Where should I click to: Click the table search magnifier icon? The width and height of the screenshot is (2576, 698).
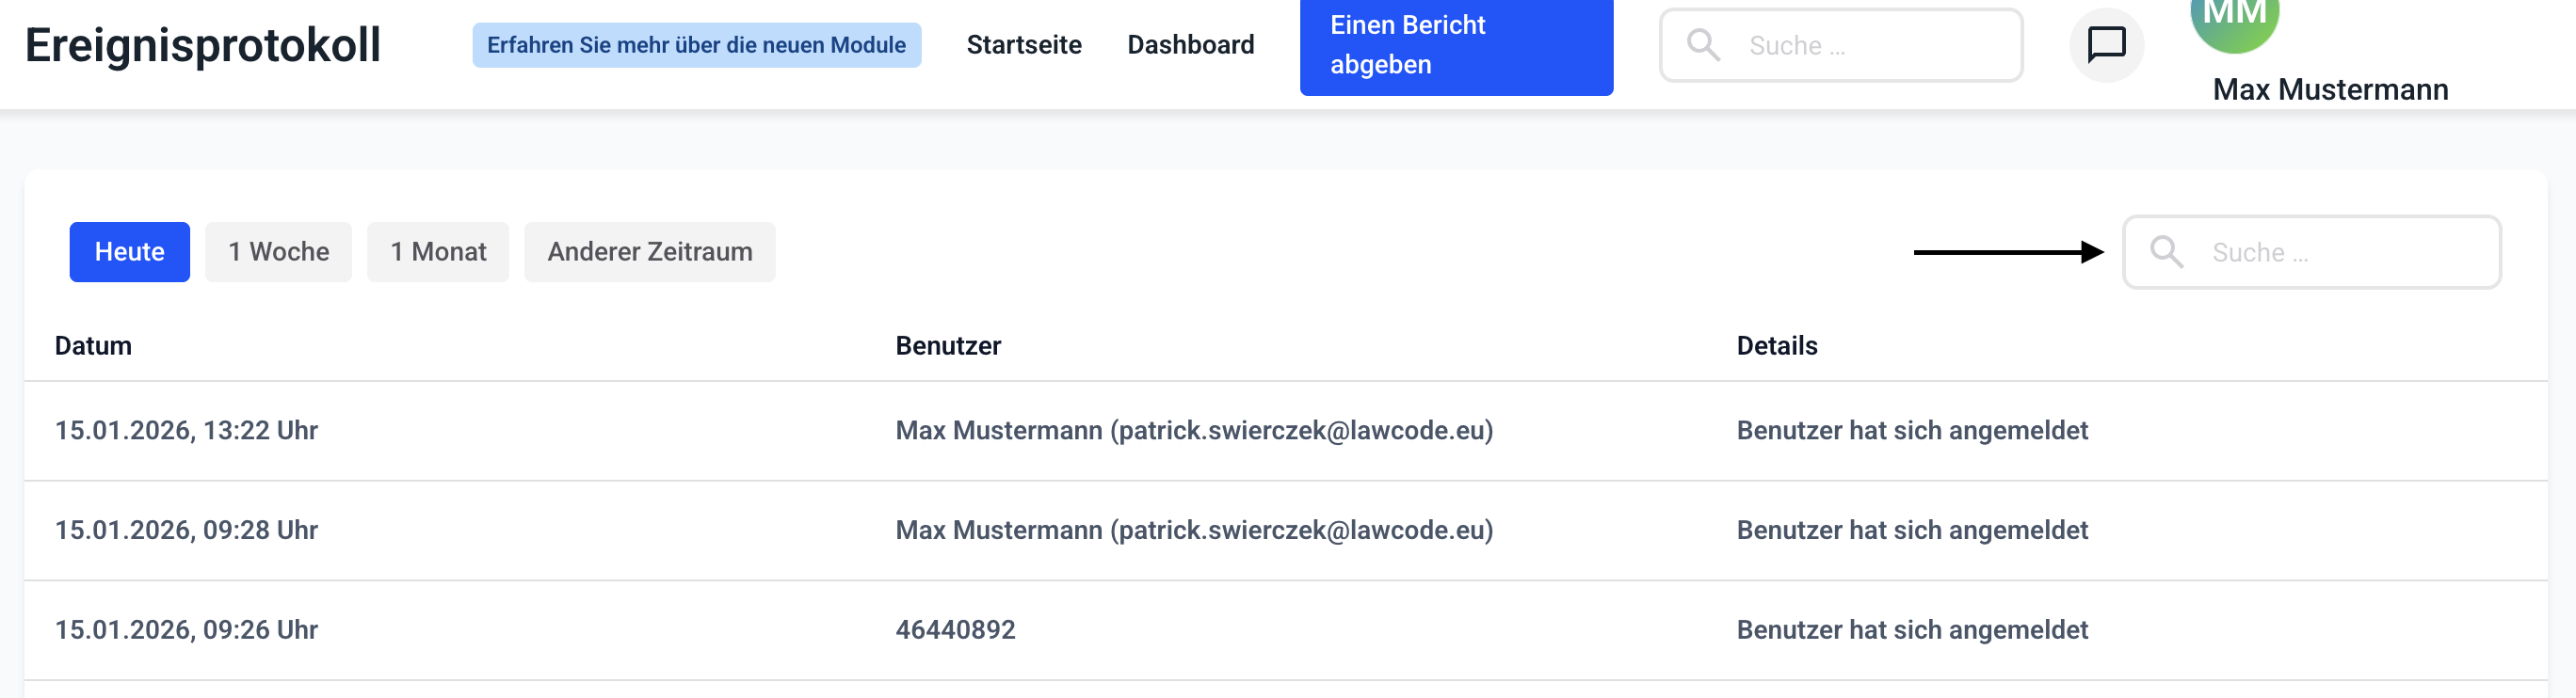point(2166,252)
